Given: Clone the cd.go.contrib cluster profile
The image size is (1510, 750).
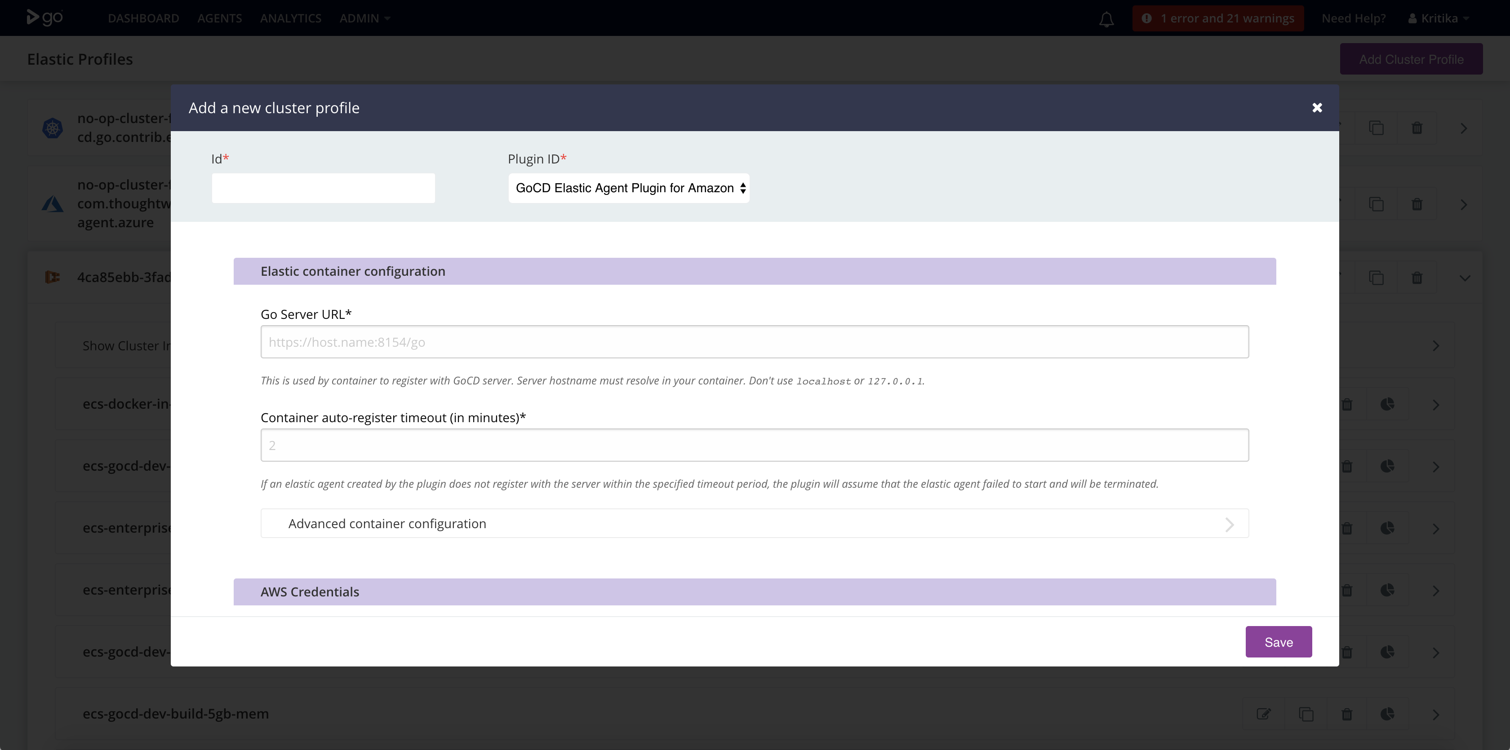Looking at the screenshot, I should [x=1376, y=128].
